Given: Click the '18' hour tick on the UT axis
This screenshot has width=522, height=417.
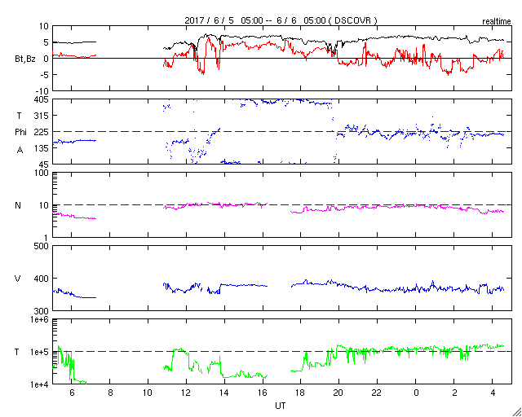Looking at the screenshot, I should pos(301,393).
